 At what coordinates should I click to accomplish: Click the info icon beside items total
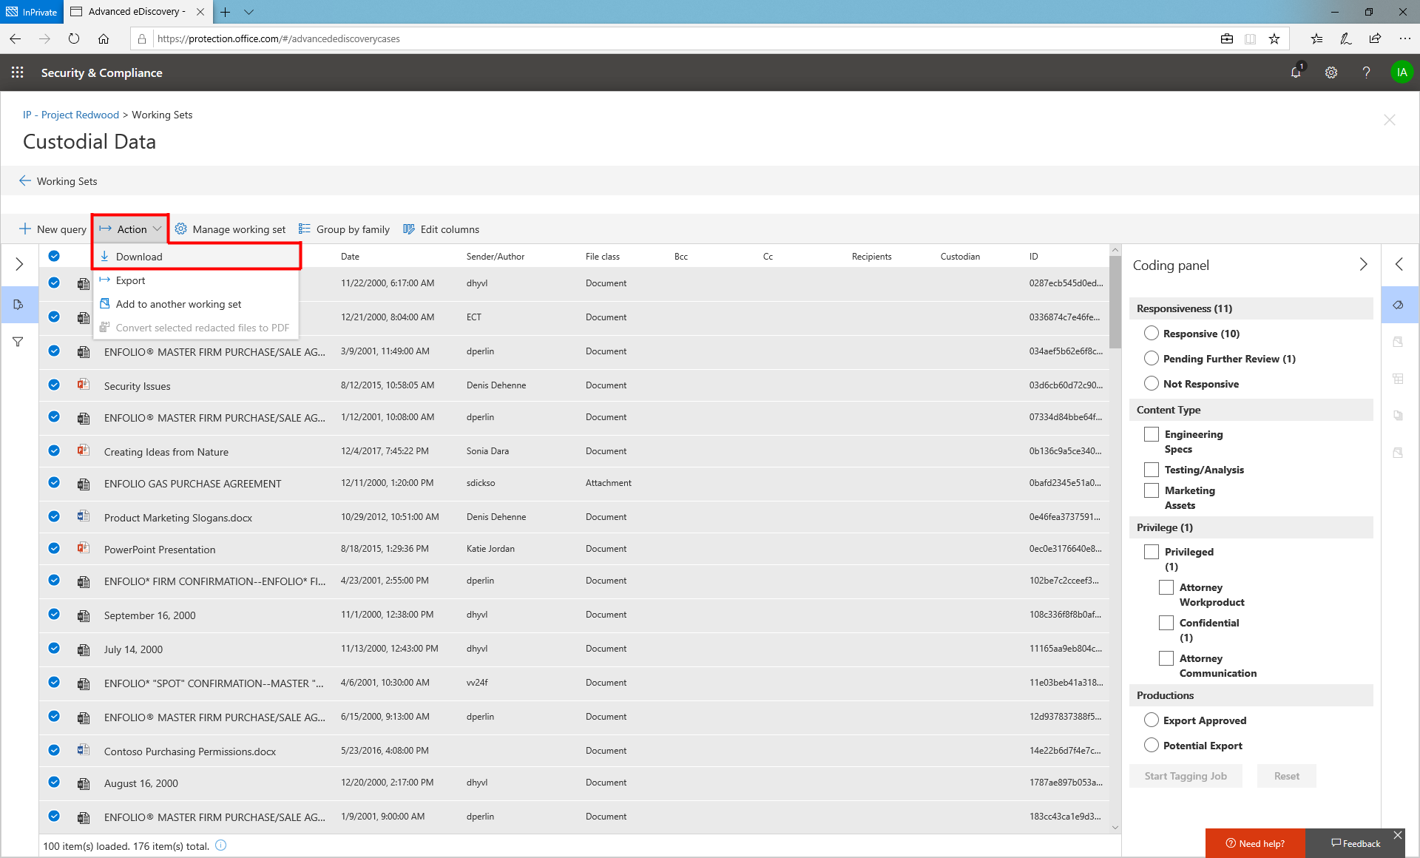pos(220,845)
